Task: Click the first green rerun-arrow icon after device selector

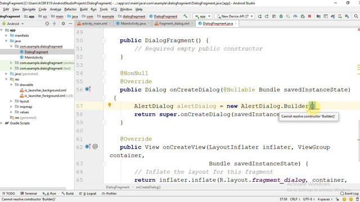Action: pyautogui.click(x=260, y=16)
